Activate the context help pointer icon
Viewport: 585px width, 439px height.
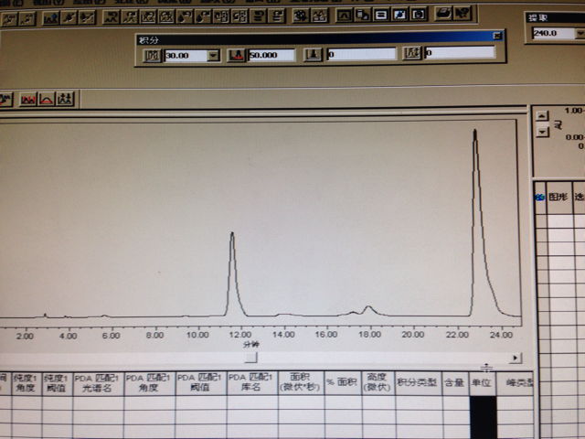(463, 14)
